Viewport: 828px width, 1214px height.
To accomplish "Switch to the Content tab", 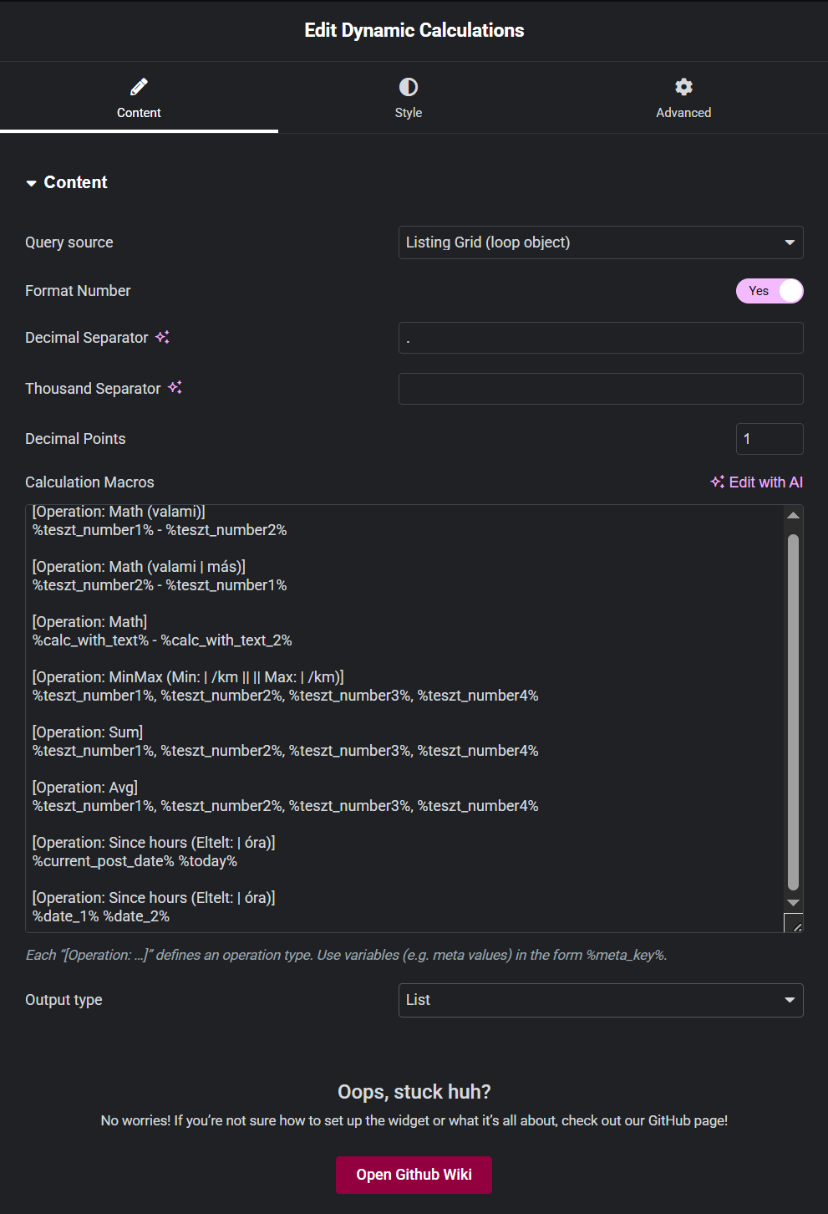I will click(139, 98).
